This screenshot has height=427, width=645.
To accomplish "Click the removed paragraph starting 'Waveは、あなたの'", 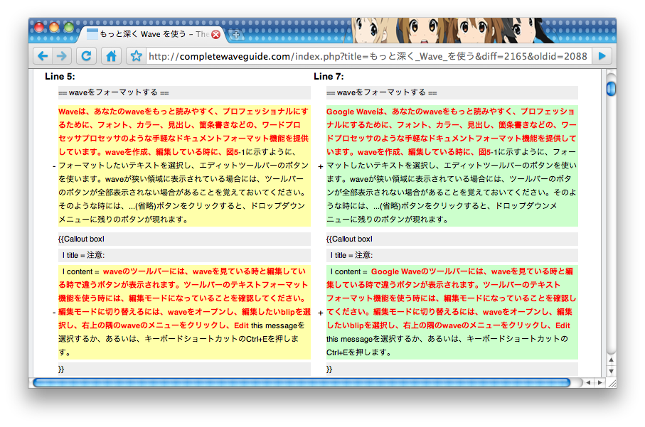I will pyautogui.click(x=184, y=166).
